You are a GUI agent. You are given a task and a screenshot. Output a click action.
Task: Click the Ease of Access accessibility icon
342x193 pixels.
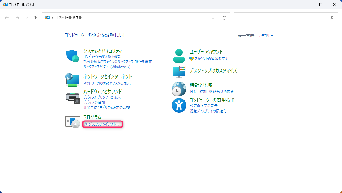coord(179,105)
